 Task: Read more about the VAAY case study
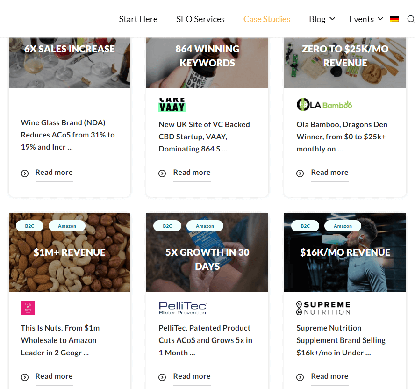192,173
